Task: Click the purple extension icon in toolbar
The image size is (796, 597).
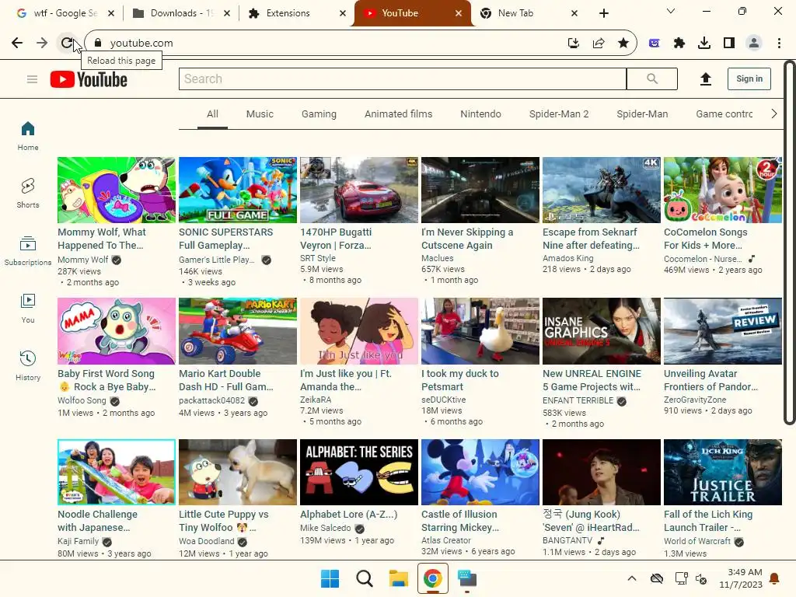Action: (655, 44)
